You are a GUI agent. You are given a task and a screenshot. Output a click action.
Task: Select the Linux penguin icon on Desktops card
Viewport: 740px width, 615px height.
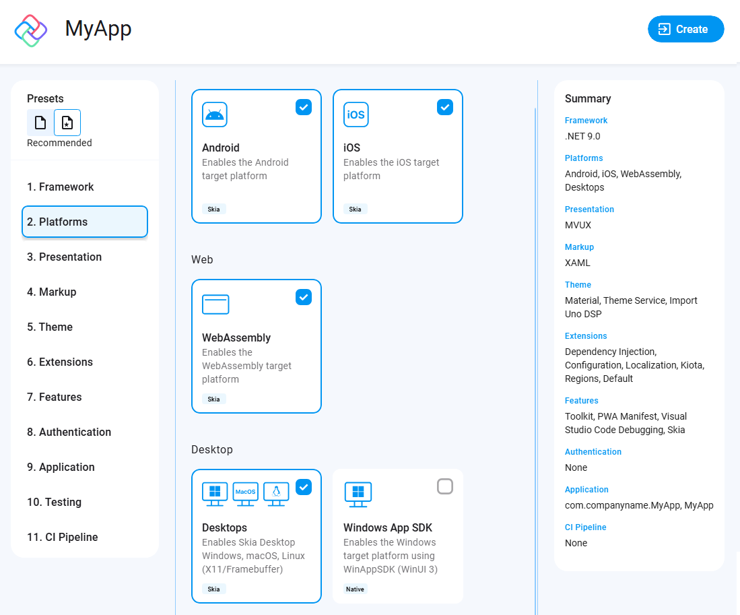(275, 494)
